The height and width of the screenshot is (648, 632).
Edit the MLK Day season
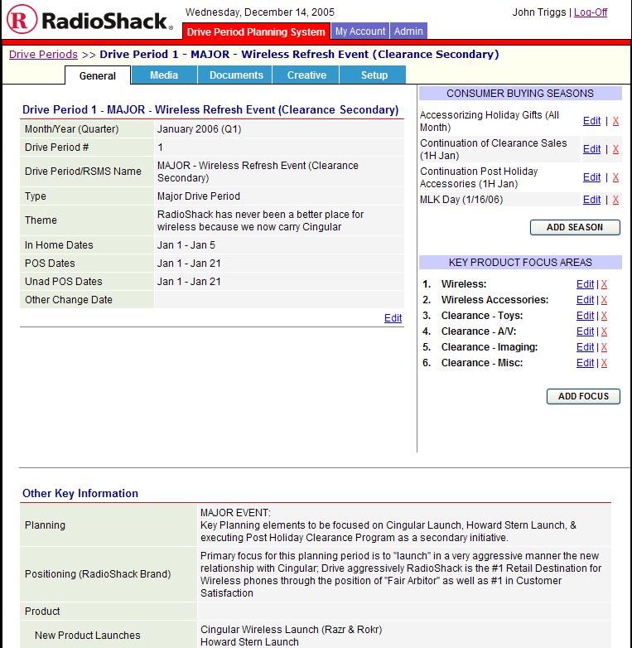click(591, 199)
